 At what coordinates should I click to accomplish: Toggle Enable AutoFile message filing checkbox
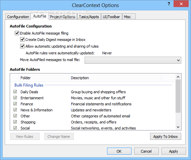[x=17, y=33]
